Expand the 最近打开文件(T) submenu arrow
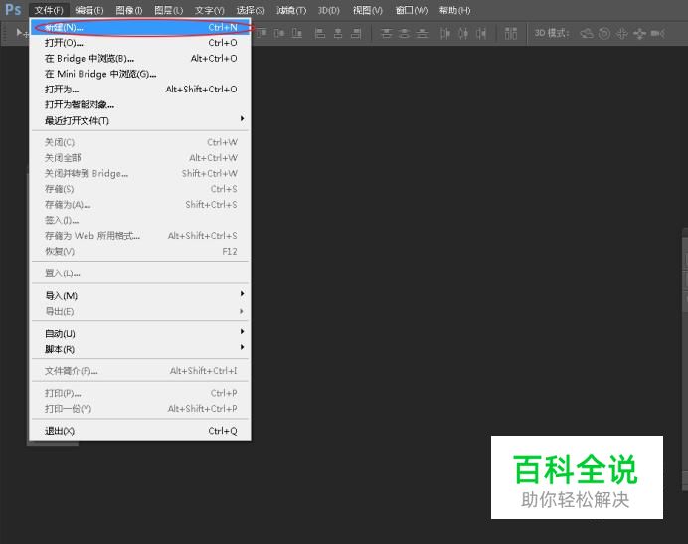Image resolution: width=688 pixels, height=544 pixels. click(242, 119)
